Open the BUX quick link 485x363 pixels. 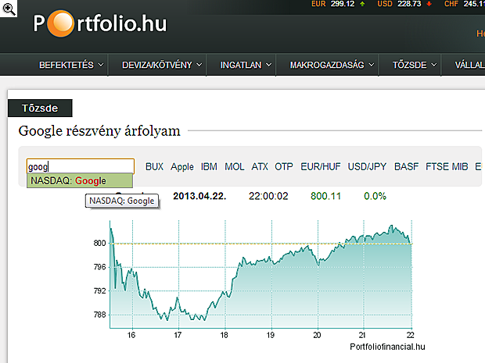(154, 167)
